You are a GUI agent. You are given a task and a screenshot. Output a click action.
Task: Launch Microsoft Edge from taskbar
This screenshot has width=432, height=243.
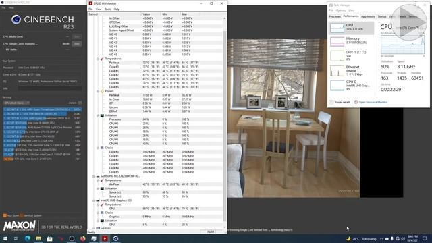[28, 238]
